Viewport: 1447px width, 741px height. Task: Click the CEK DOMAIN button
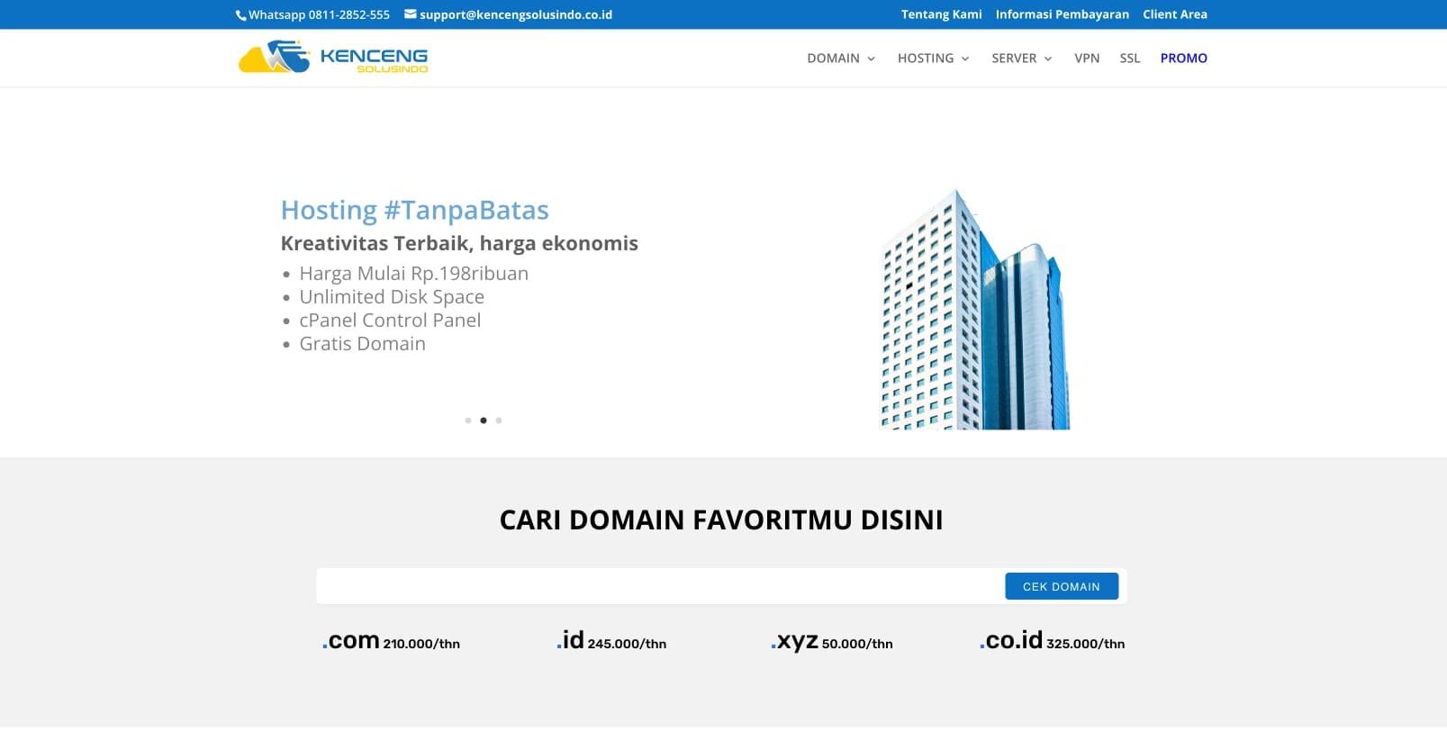(1062, 586)
